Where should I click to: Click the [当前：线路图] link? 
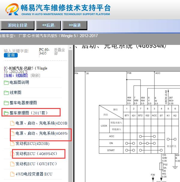(16, 75)
